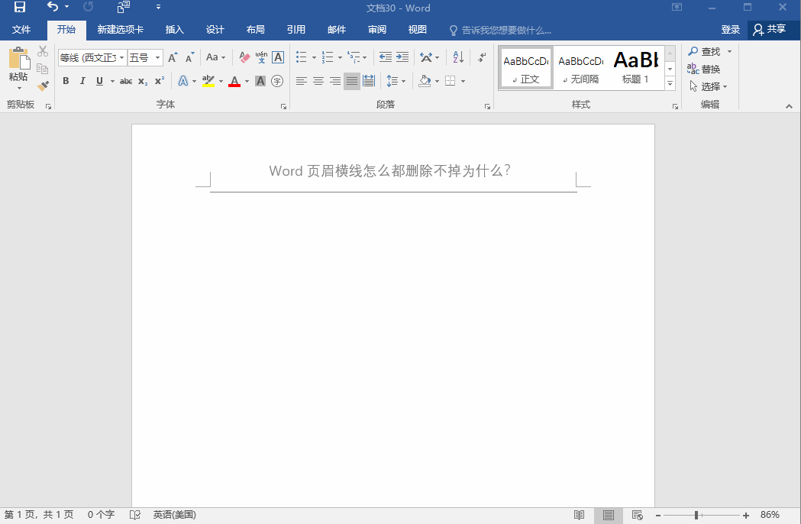Open the font size 五号 dropdown
This screenshot has height=524, width=801.
coord(158,57)
